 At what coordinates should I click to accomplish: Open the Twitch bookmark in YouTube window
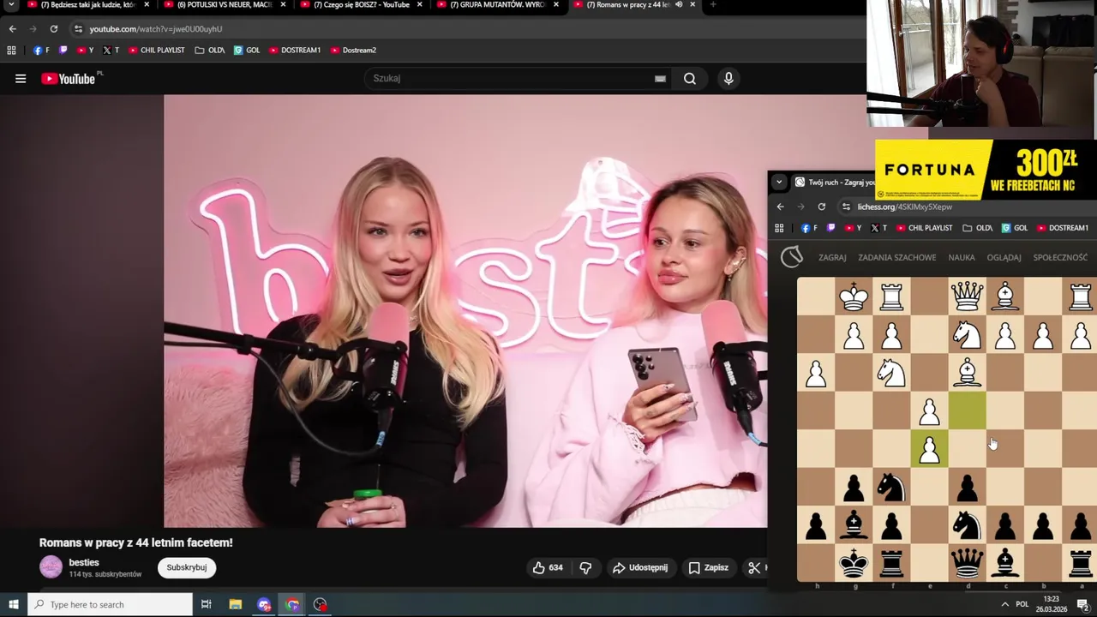[63, 51]
